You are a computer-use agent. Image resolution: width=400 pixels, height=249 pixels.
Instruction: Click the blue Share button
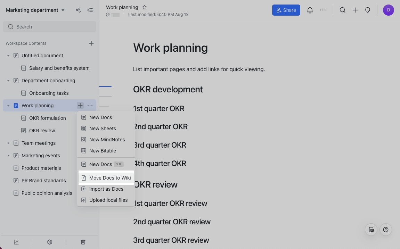[x=286, y=10]
